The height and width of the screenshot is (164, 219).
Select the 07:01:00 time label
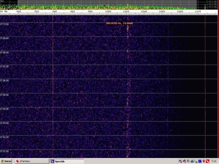click(x=5, y=151)
